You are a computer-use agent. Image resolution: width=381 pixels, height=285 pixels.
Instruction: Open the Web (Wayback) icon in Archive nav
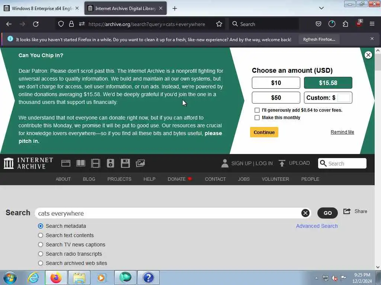point(66,163)
